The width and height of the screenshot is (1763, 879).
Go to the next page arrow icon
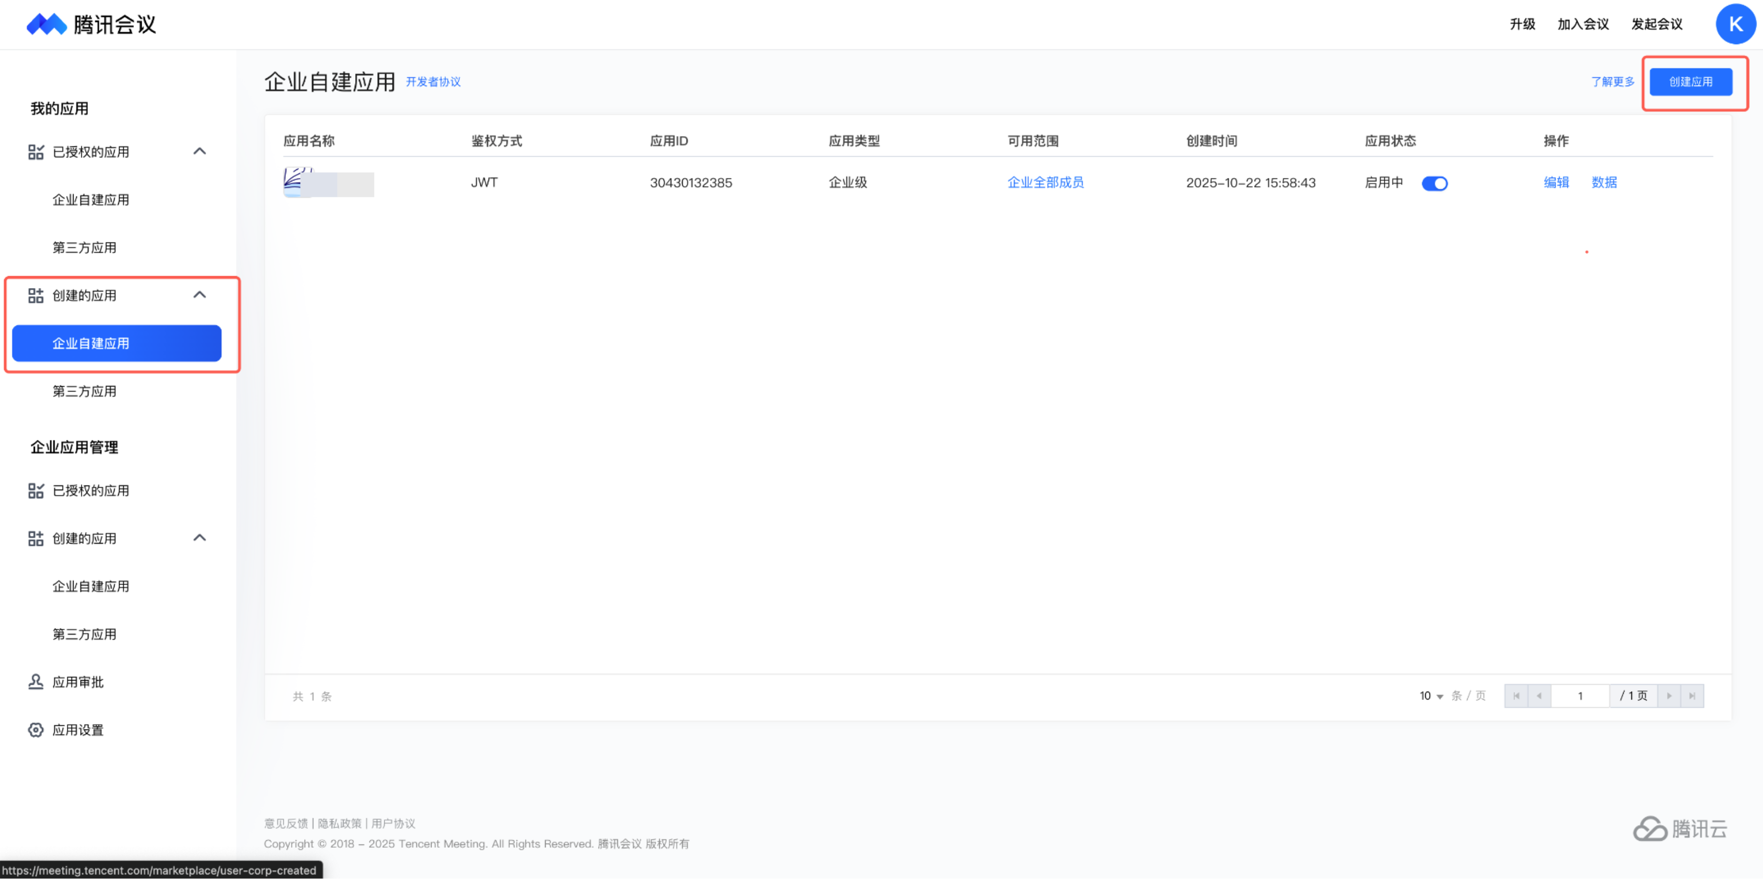pyautogui.click(x=1669, y=696)
